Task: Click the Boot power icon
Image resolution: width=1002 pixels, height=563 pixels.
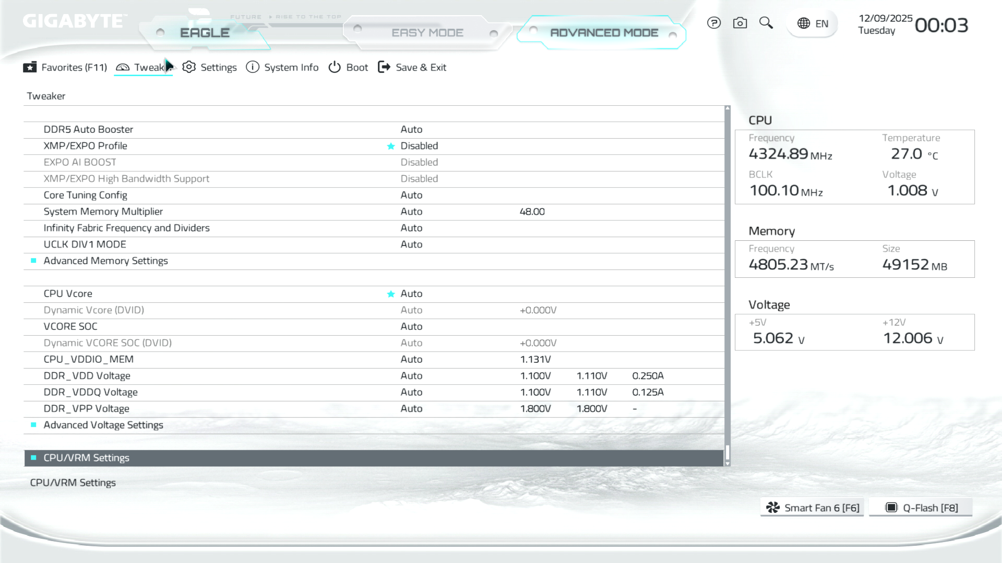Action: (x=335, y=67)
